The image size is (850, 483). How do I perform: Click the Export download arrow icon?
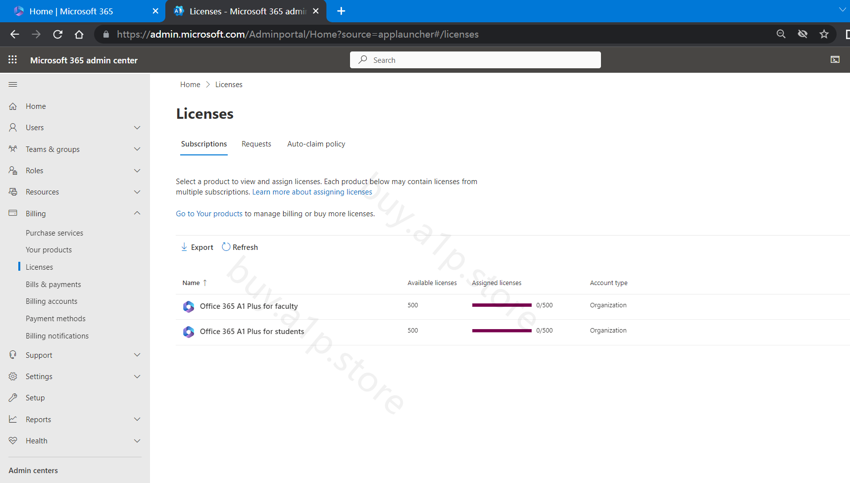[184, 247]
